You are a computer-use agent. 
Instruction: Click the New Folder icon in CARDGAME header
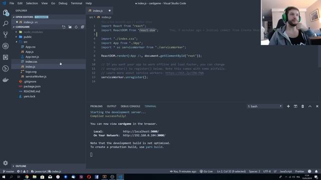coord(70,27)
